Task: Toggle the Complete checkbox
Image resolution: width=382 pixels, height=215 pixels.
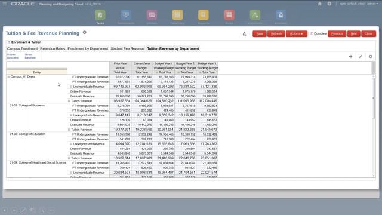Action: (312, 33)
